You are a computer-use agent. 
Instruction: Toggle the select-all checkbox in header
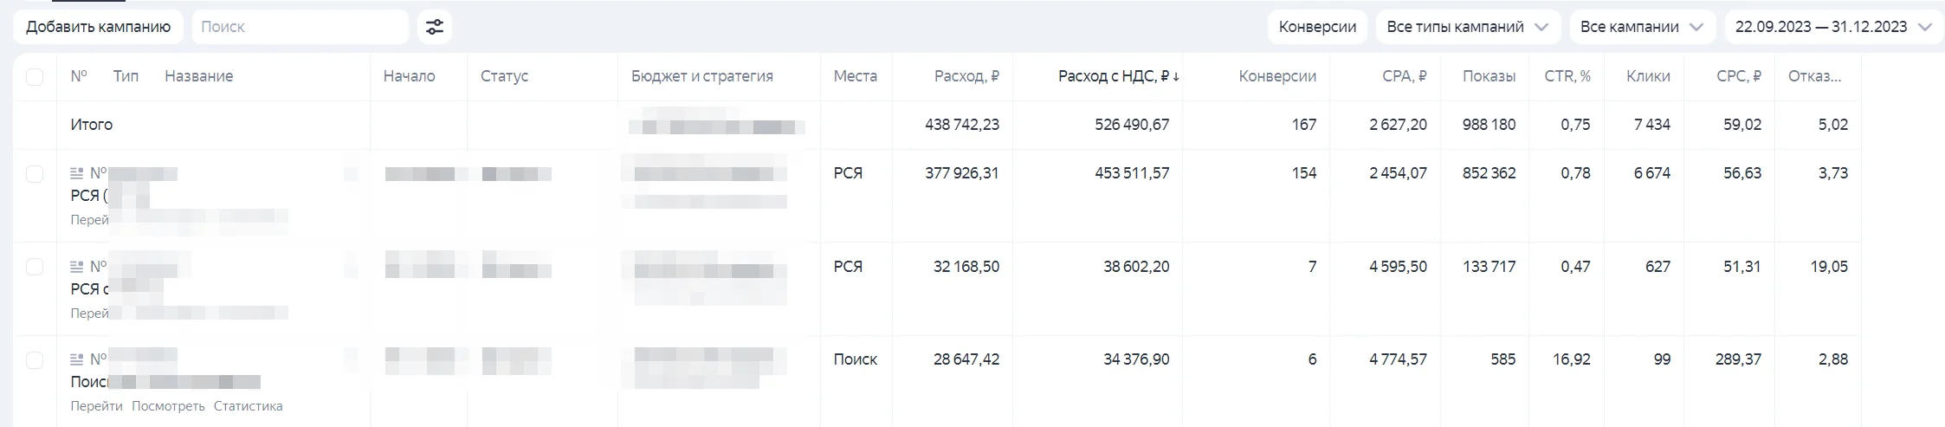pyautogui.click(x=35, y=76)
